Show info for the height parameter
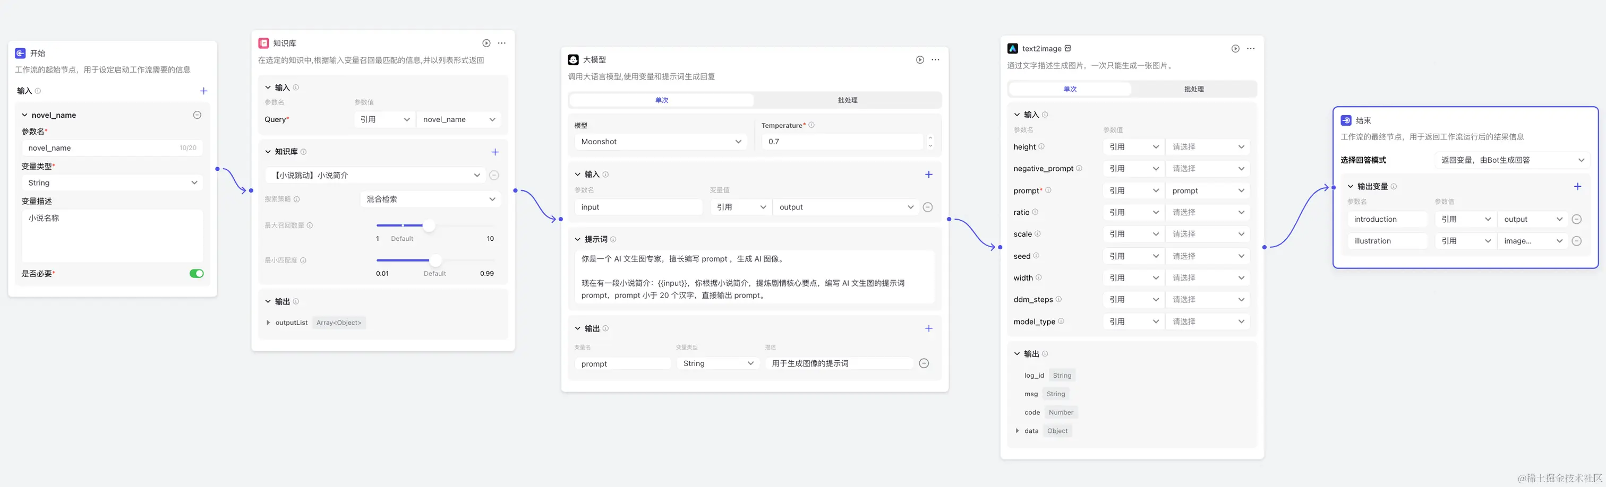The image size is (1606, 487). (x=1041, y=147)
